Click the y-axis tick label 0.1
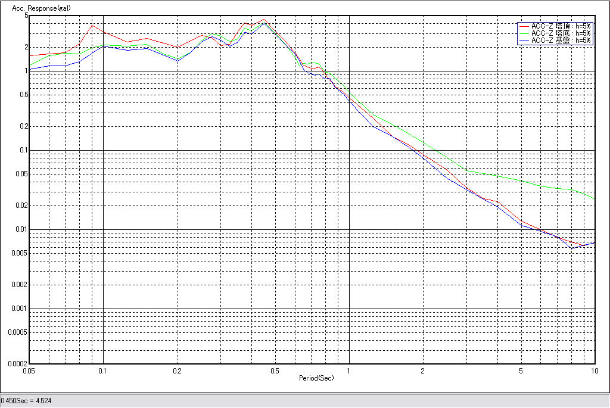The width and height of the screenshot is (610, 408). (22, 150)
